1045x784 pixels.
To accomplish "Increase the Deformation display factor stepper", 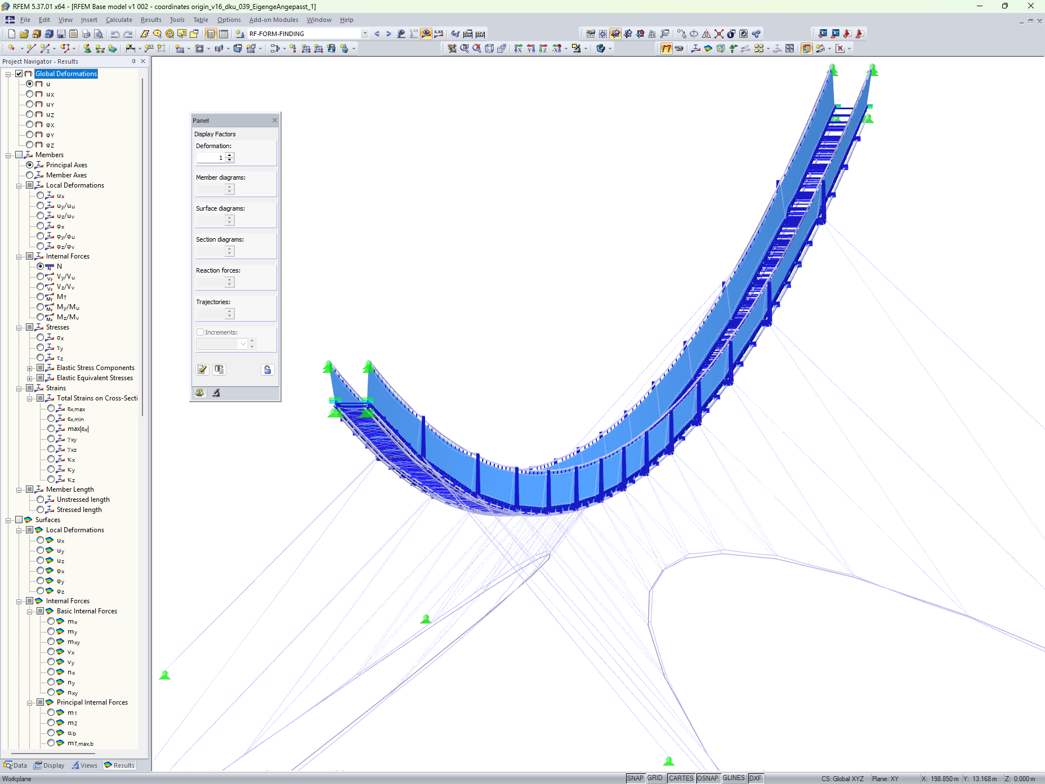I will pos(229,155).
